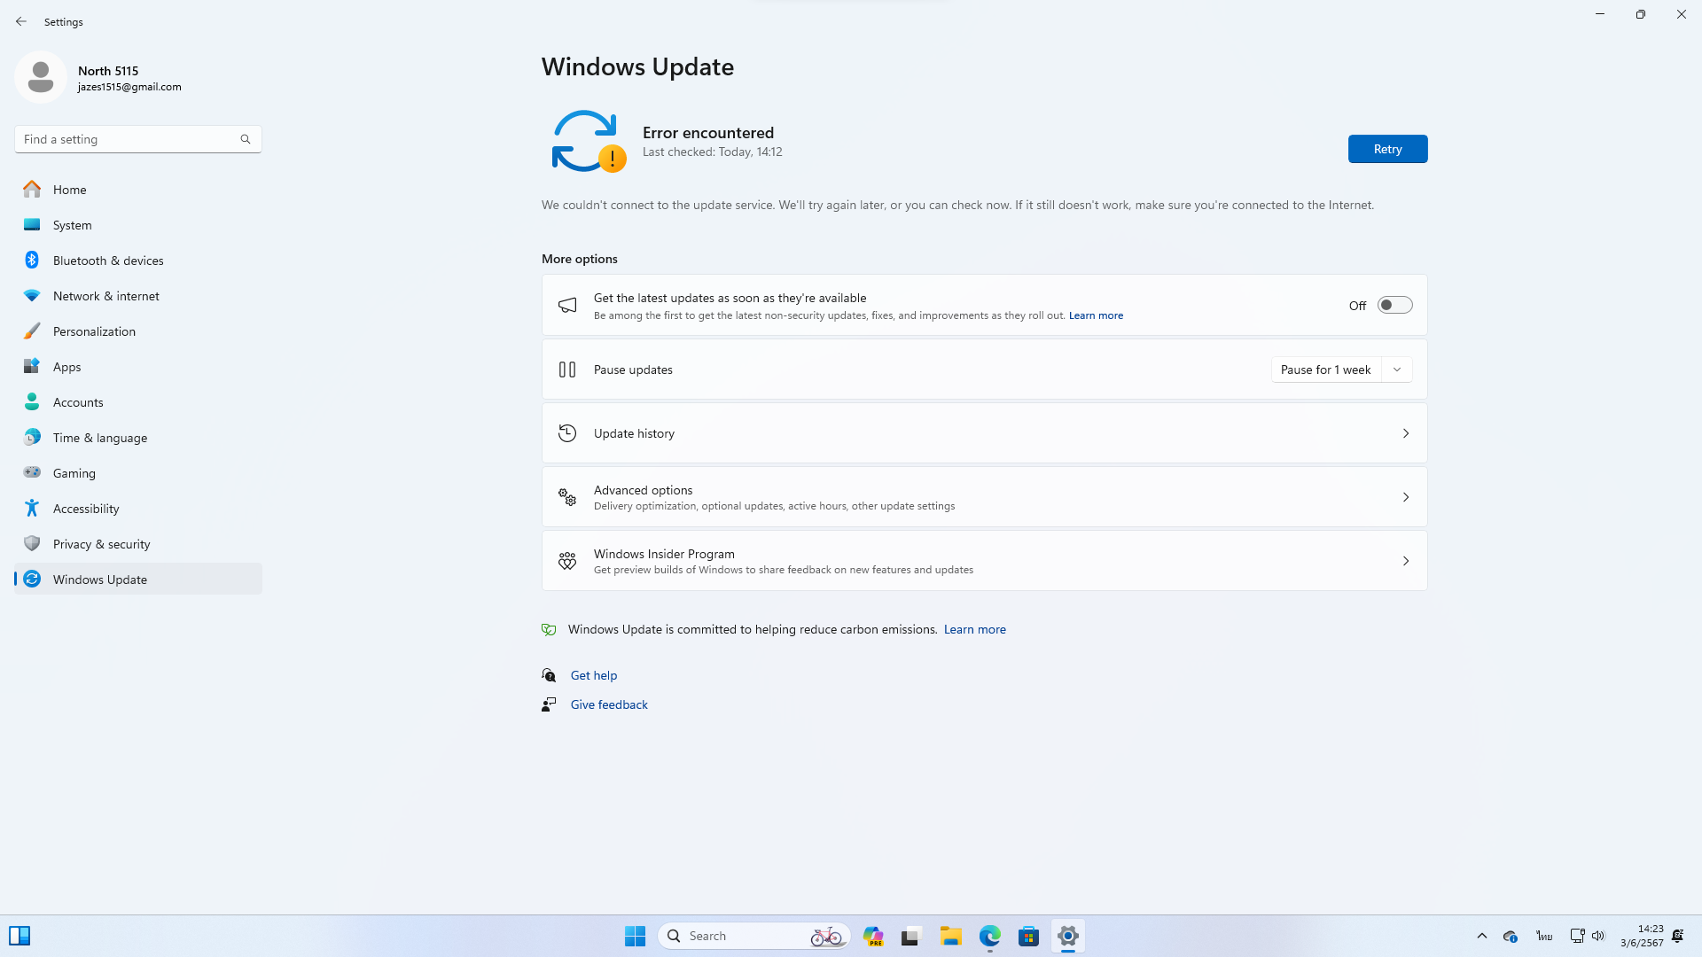The image size is (1702, 957).
Task: Open the network icon in system tray
Action: [x=1577, y=936]
